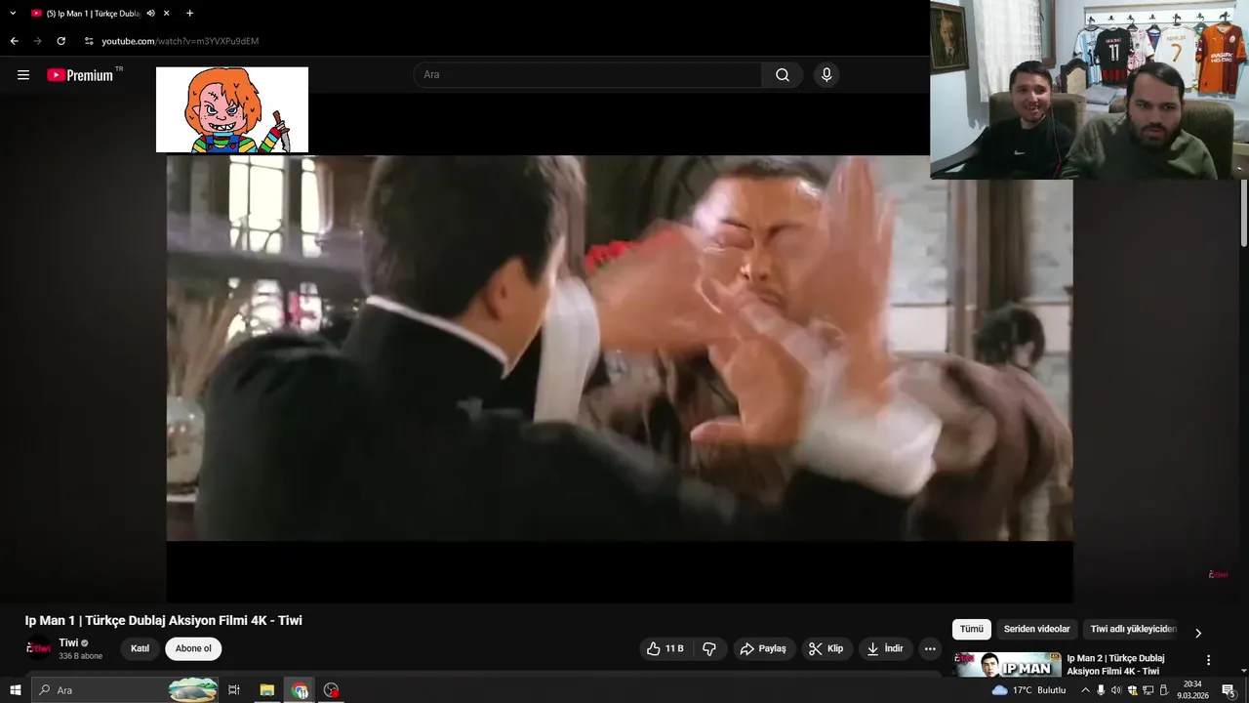Close the Ip Man 1 browser tab

(x=167, y=14)
